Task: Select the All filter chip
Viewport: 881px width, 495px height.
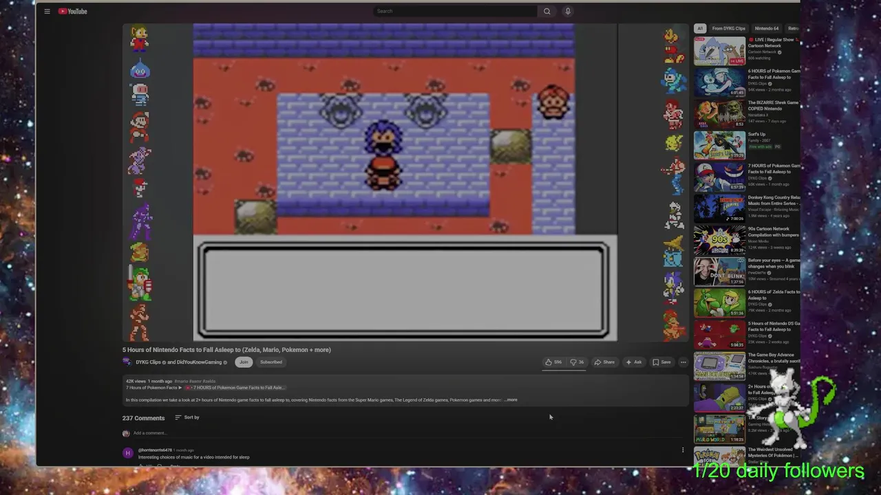Action: [700, 28]
